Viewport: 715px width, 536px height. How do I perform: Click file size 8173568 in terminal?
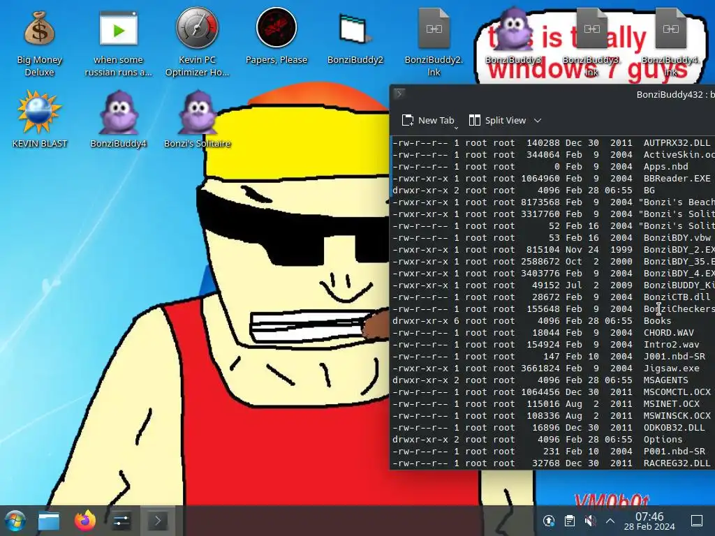[540, 202]
